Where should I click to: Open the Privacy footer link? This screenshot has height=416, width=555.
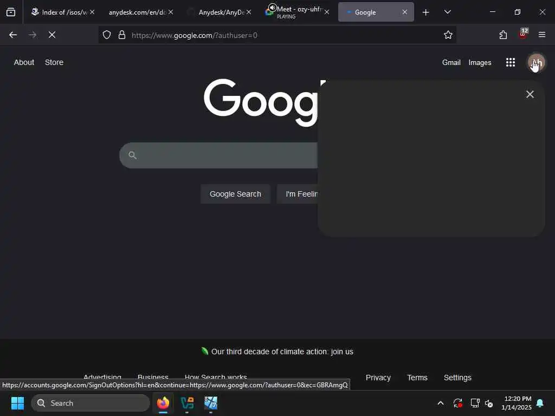pos(378,378)
